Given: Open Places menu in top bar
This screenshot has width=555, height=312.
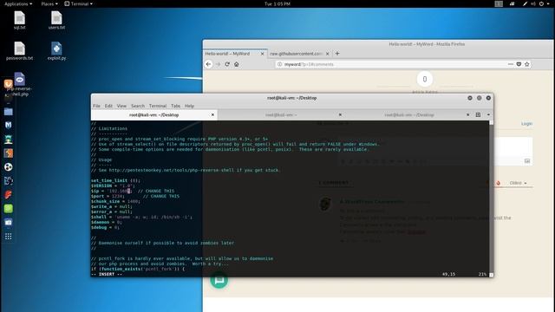Looking at the screenshot, I should (x=49, y=3).
